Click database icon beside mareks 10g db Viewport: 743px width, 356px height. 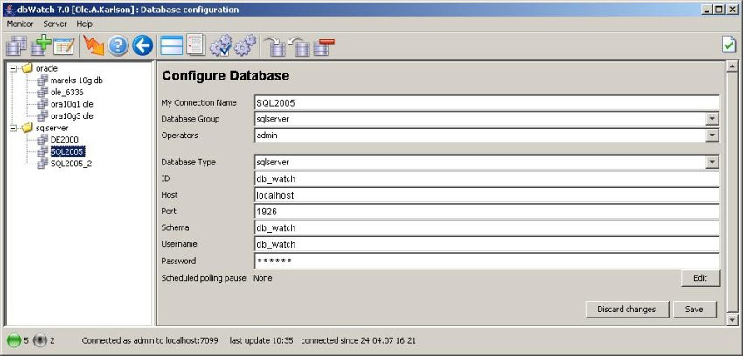pos(43,80)
